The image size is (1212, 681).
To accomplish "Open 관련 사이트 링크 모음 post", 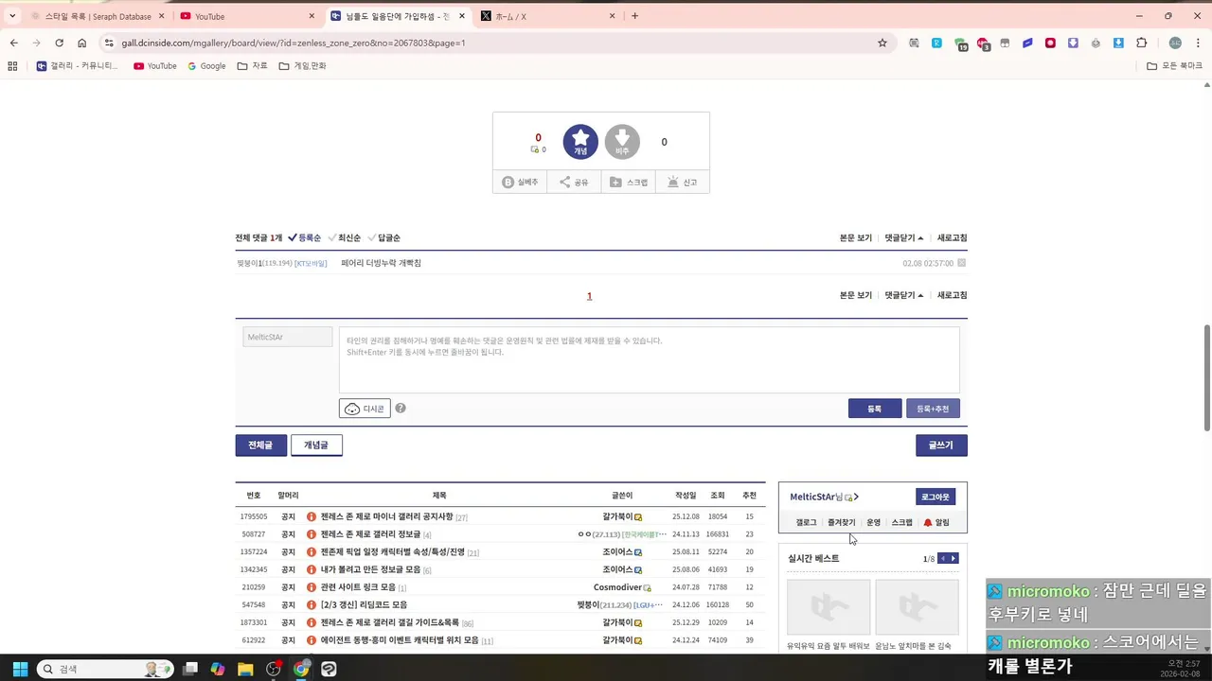I will (x=358, y=587).
